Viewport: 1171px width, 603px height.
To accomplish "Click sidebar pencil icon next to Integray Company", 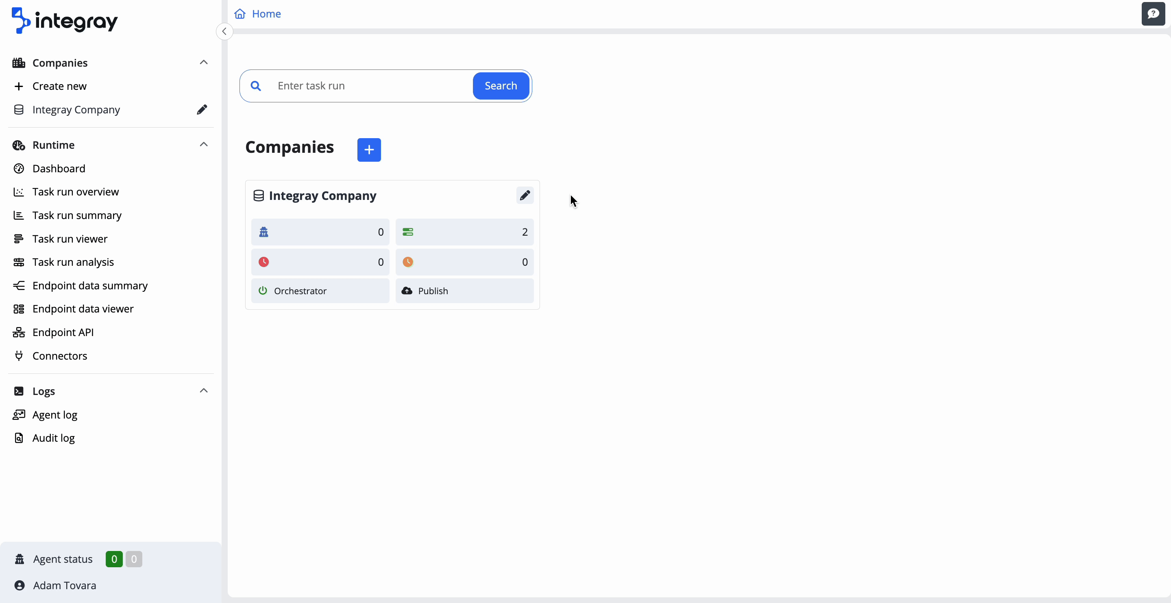I will click(202, 110).
